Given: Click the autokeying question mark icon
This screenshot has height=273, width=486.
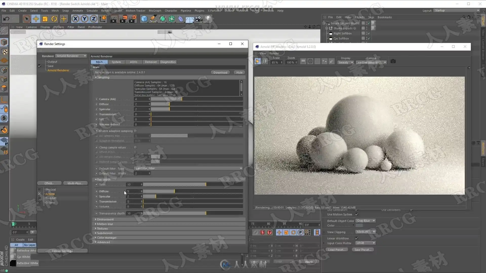Looking at the screenshot, I should (x=270, y=233).
